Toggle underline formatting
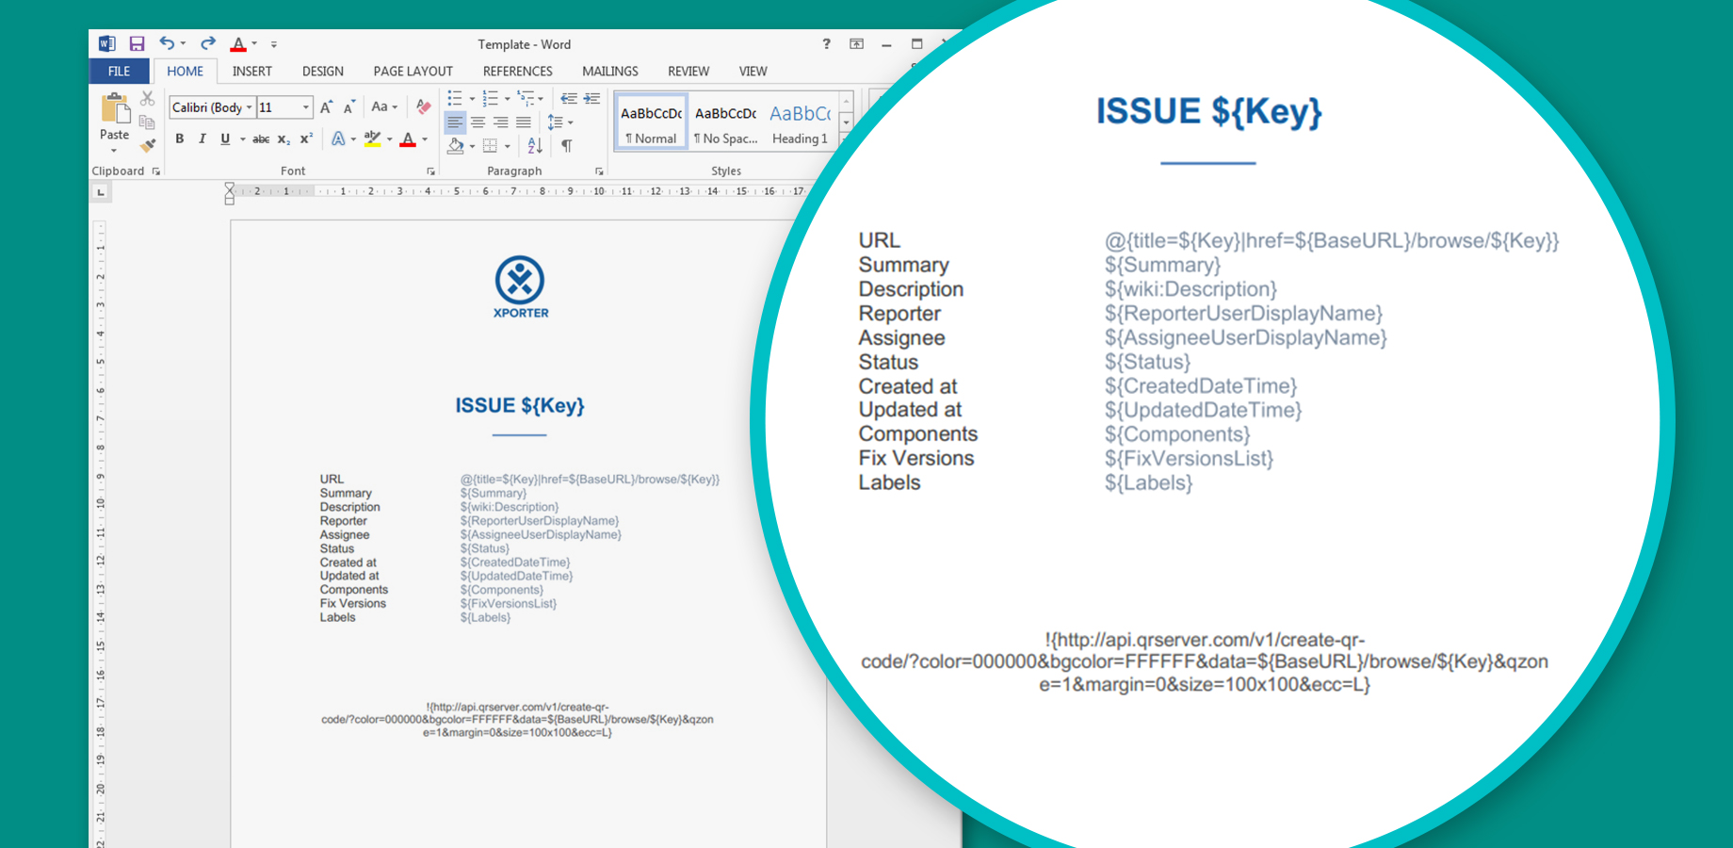 click(225, 139)
